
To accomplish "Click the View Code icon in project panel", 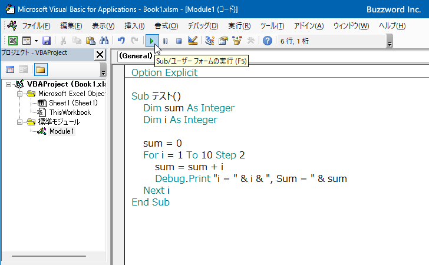I will click(10, 69).
